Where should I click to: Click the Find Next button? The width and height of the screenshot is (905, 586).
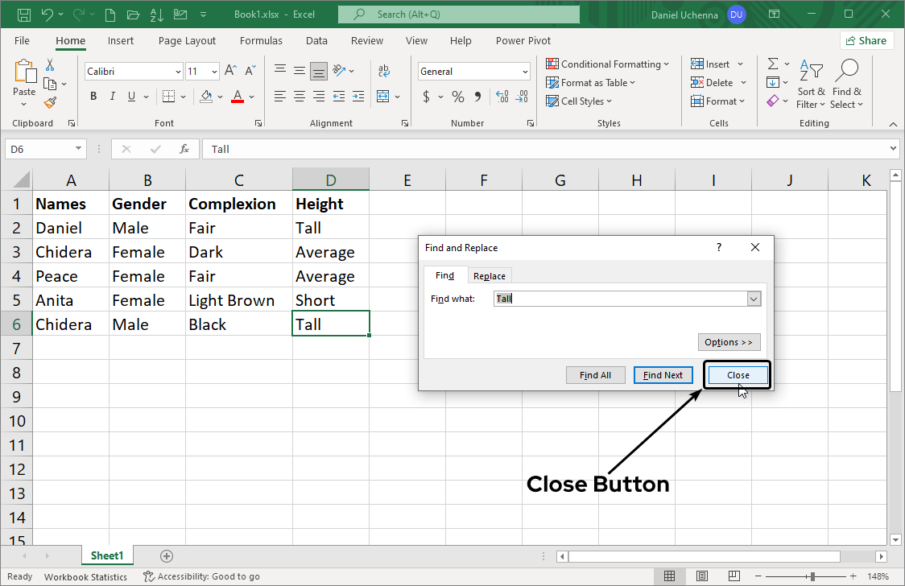coord(663,375)
